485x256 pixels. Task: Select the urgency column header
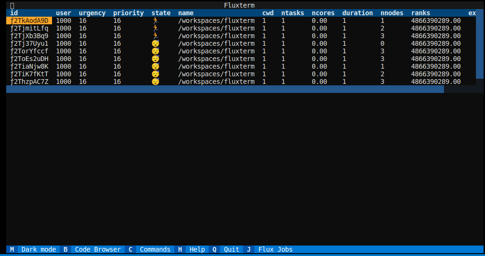pyautogui.click(x=92, y=13)
